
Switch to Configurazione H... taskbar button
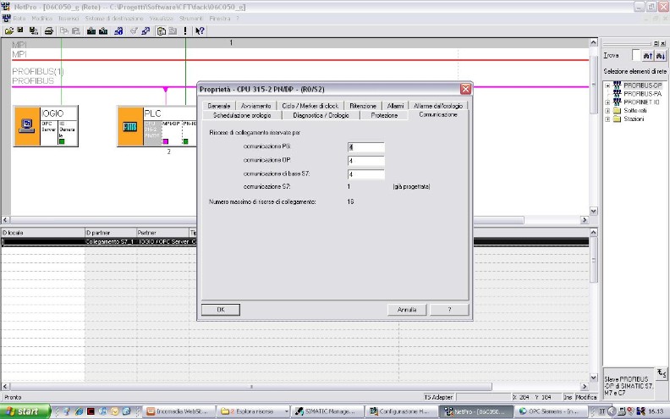click(x=402, y=411)
